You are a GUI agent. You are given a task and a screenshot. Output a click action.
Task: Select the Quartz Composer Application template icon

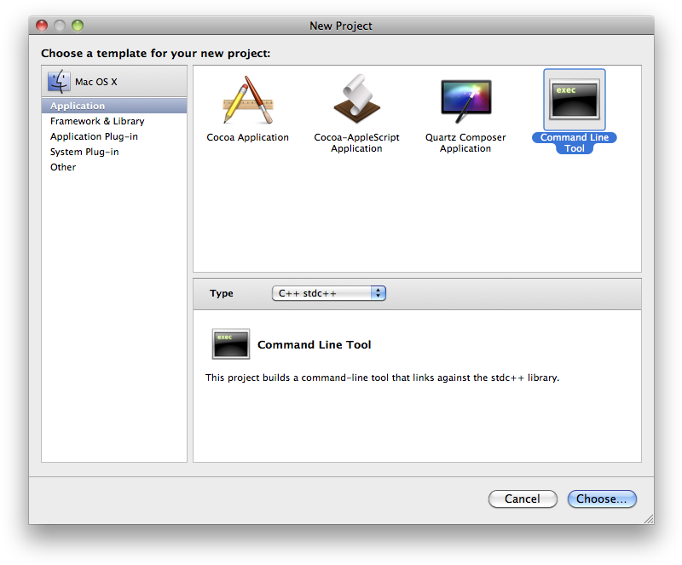click(x=465, y=100)
